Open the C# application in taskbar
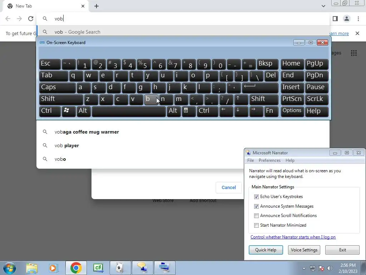This screenshot has width=366, height=275. coord(98,268)
